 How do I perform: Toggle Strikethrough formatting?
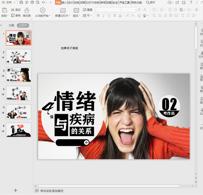pyautogui.click(x=115, y=16)
